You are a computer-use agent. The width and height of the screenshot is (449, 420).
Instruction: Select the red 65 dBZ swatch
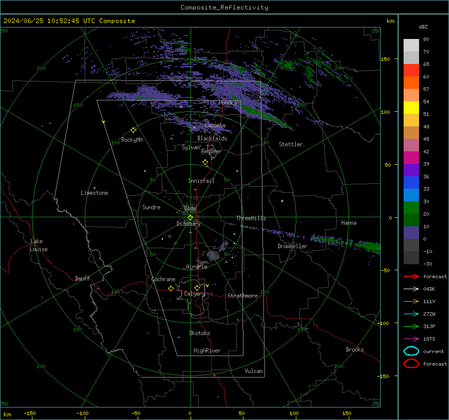point(411,70)
